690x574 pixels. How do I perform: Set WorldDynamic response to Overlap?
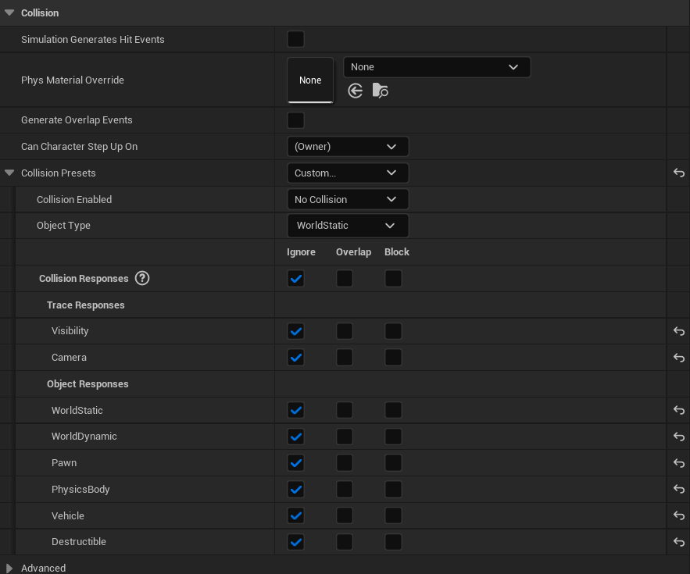[345, 437]
